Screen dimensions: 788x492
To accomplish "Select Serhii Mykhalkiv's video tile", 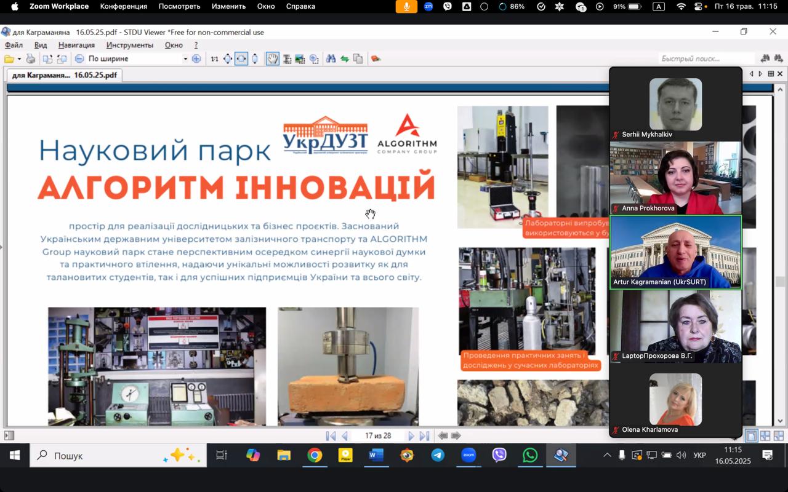I will pyautogui.click(x=675, y=104).
